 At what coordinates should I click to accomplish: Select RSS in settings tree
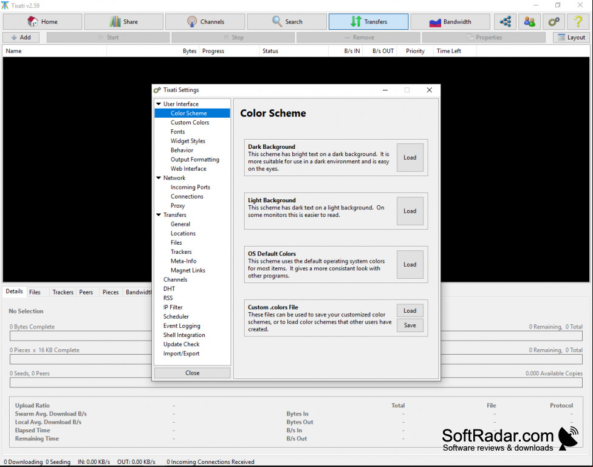click(168, 298)
